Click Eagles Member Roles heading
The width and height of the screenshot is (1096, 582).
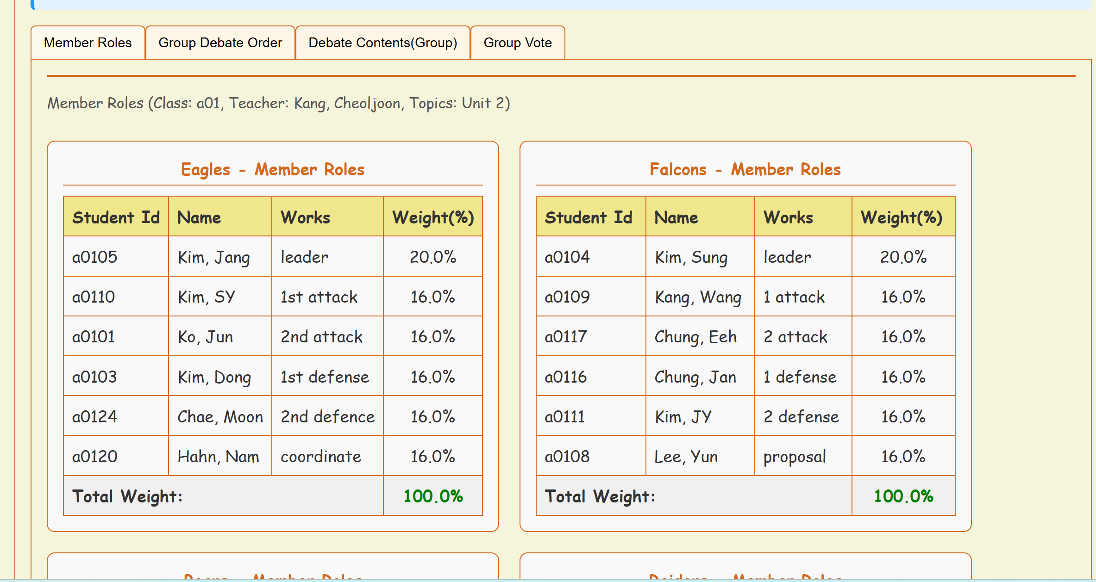click(x=272, y=170)
